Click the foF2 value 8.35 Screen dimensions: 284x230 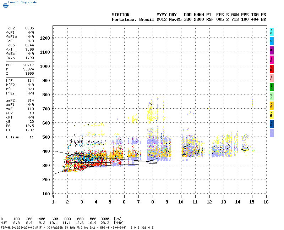[29, 28]
